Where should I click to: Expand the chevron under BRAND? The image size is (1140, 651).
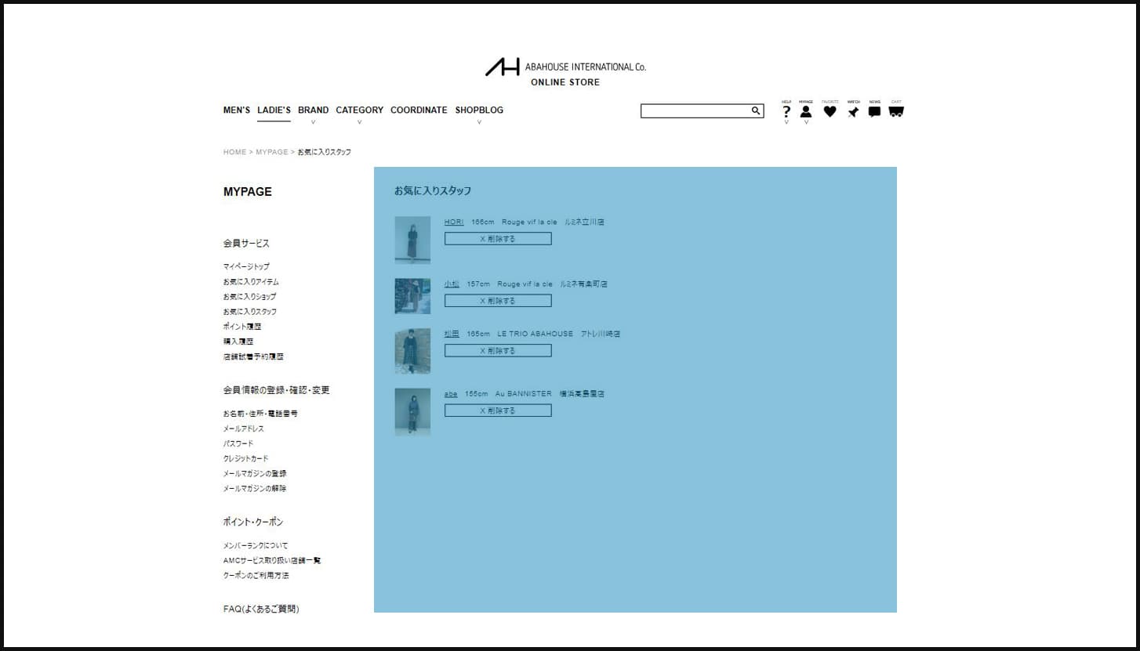[x=313, y=122]
